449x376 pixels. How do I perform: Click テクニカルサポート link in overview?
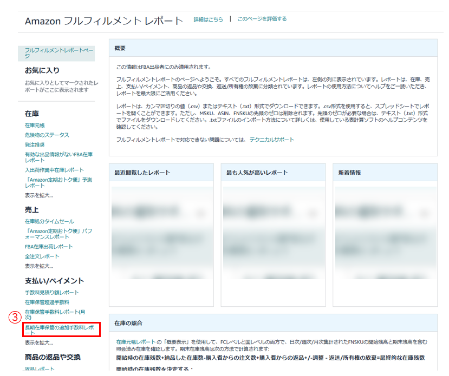point(272,140)
